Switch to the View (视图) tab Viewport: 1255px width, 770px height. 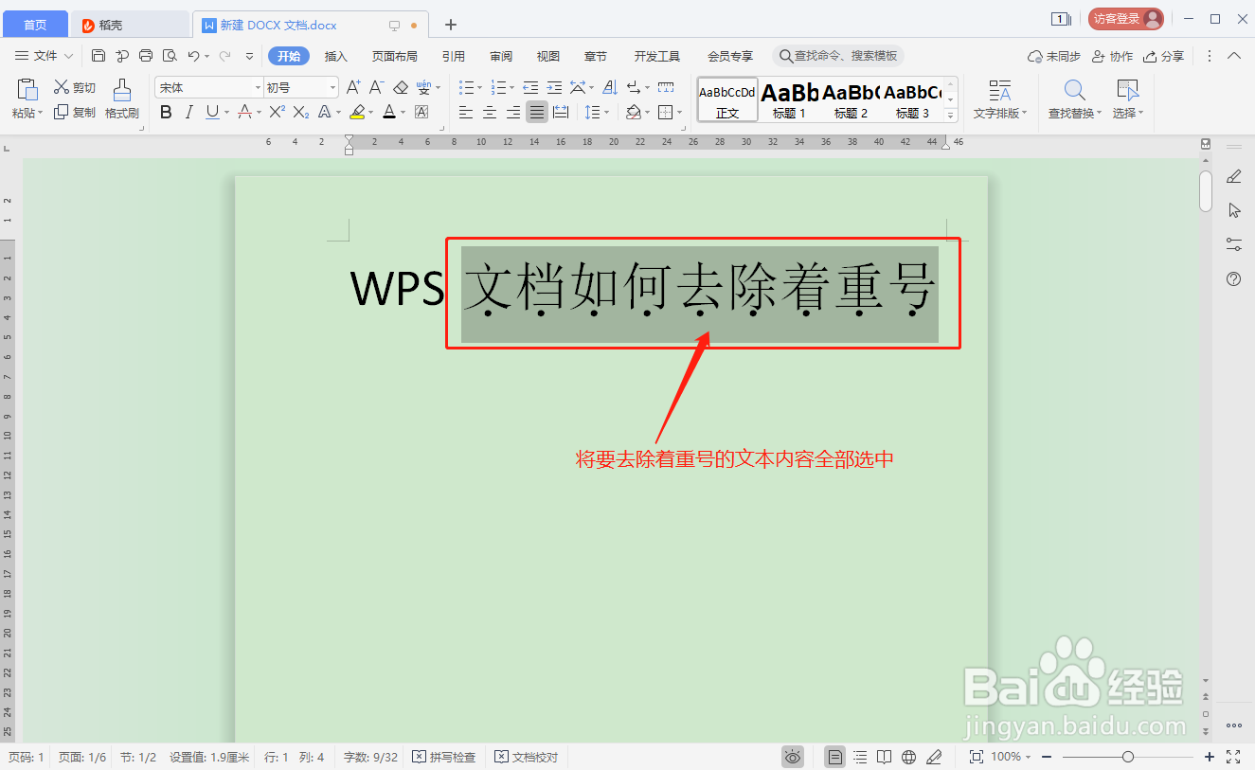pyautogui.click(x=548, y=56)
